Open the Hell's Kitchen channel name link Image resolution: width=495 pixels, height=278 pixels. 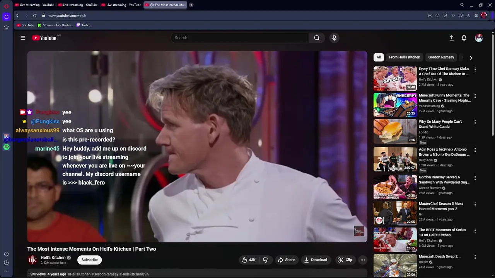53,258
